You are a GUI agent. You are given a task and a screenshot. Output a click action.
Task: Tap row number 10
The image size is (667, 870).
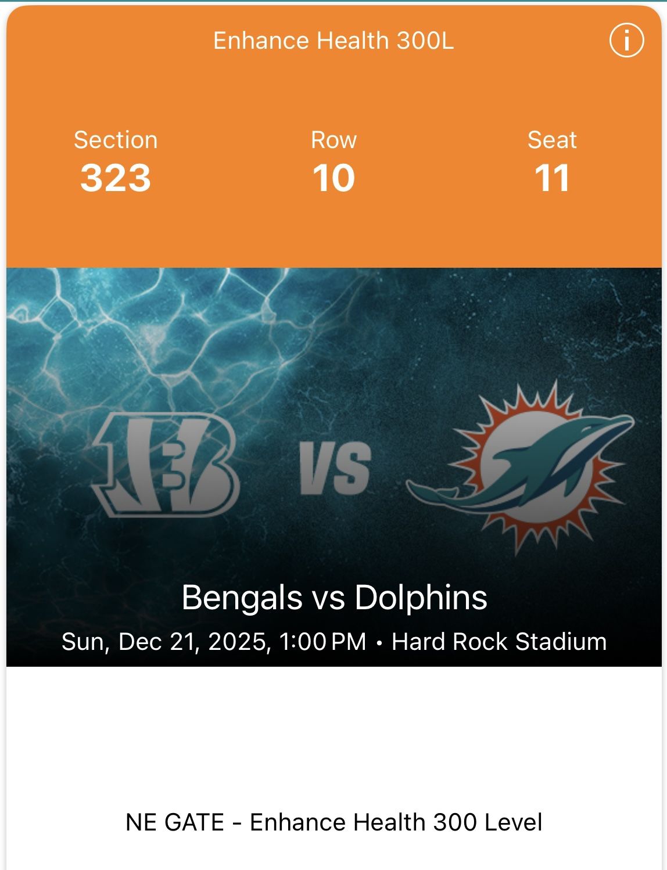pos(333,178)
